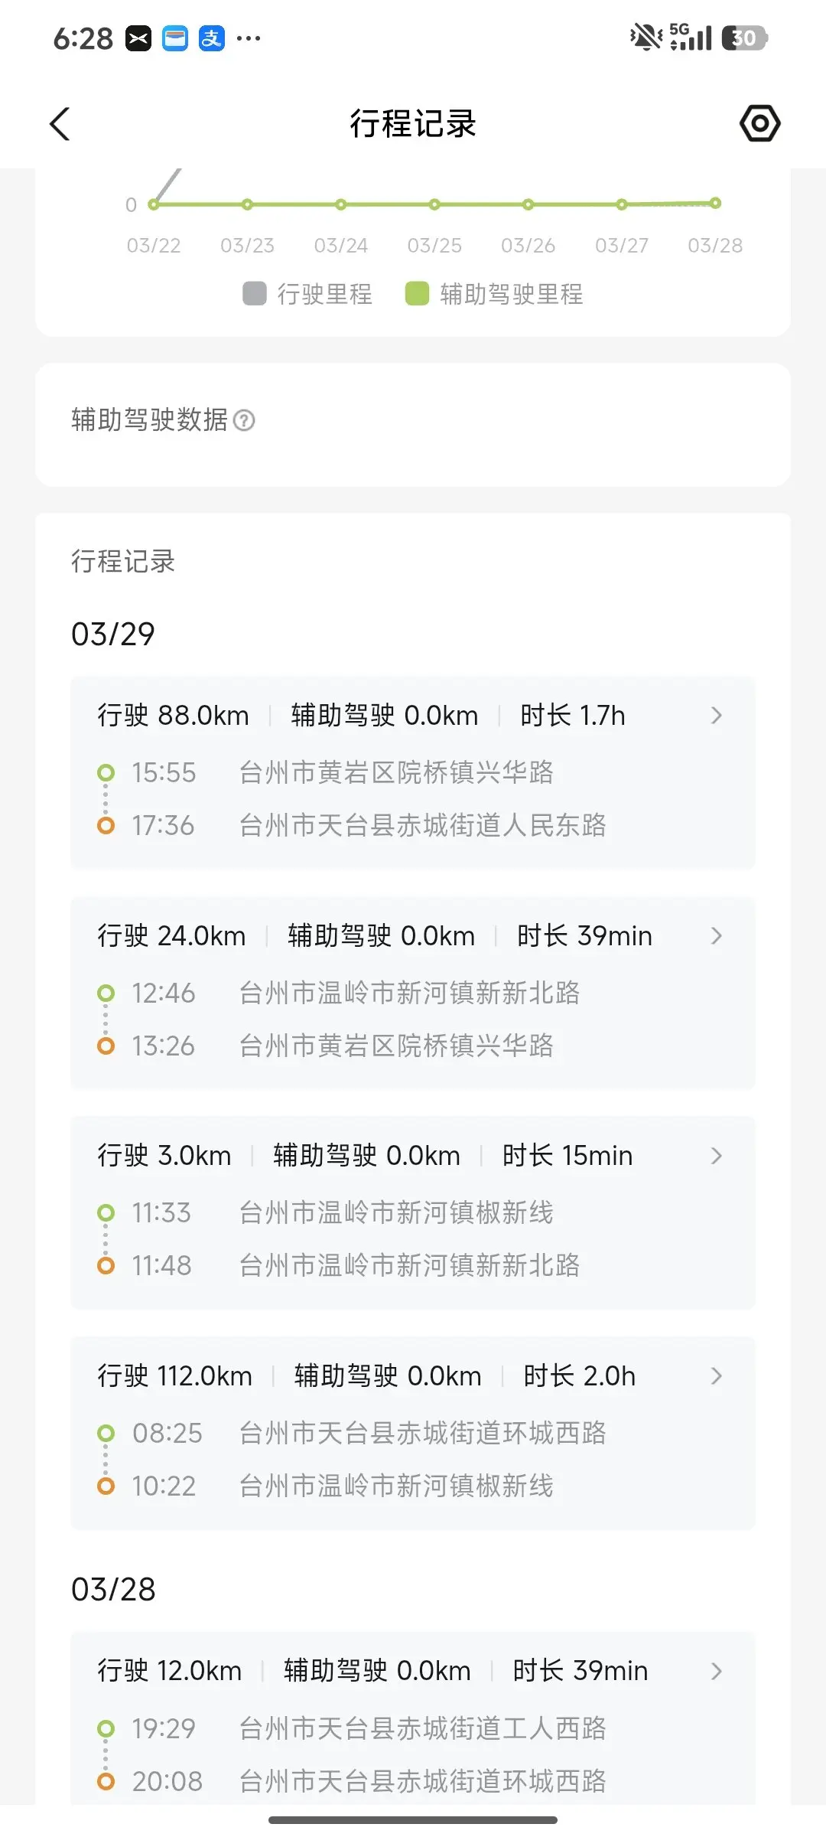
Task: Expand the 24.0km trip chevron
Action: click(716, 935)
